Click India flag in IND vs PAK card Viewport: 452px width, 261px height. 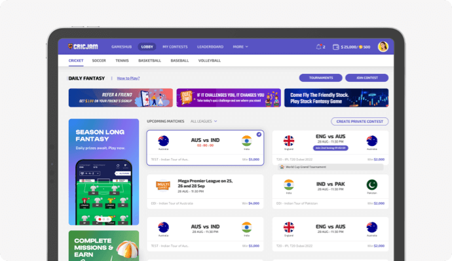tap(288, 184)
